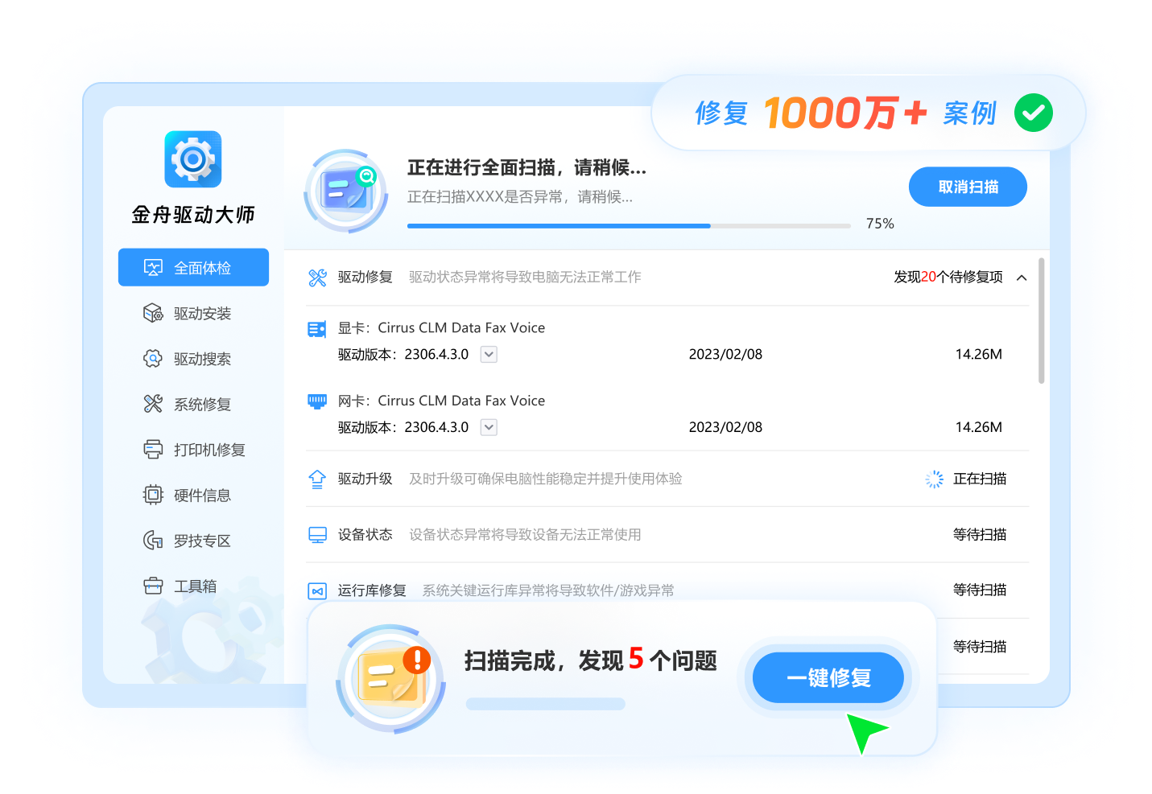
Task: Click 显卡 row date 2023/02/08
Action: pyautogui.click(x=725, y=354)
